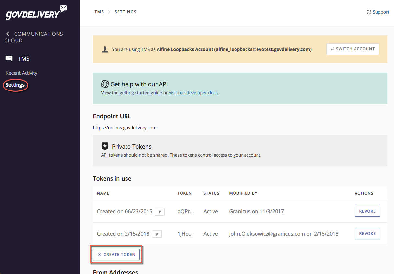The width and height of the screenshot is (394, 274).
Task: Click the user silhouette icon in account banner
Action: [105, 49]
